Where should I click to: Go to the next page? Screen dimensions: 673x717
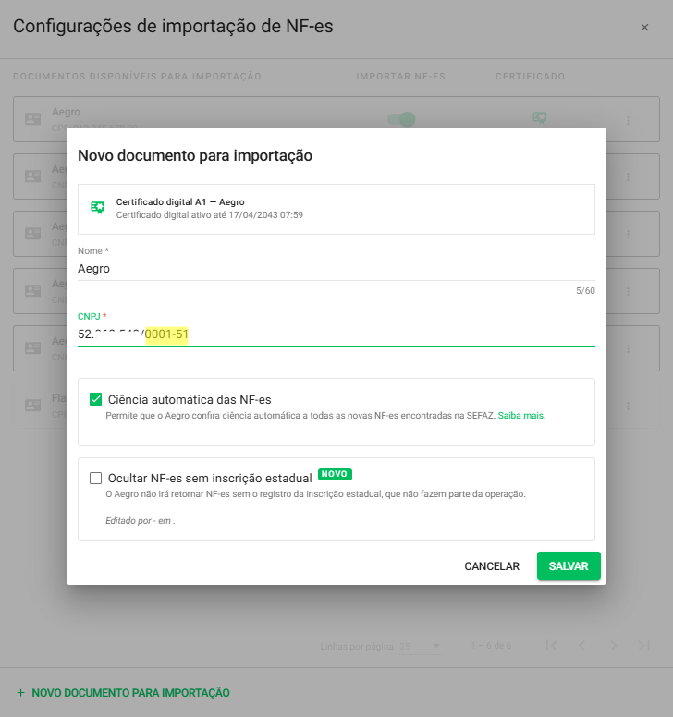[x=613, y=645]
